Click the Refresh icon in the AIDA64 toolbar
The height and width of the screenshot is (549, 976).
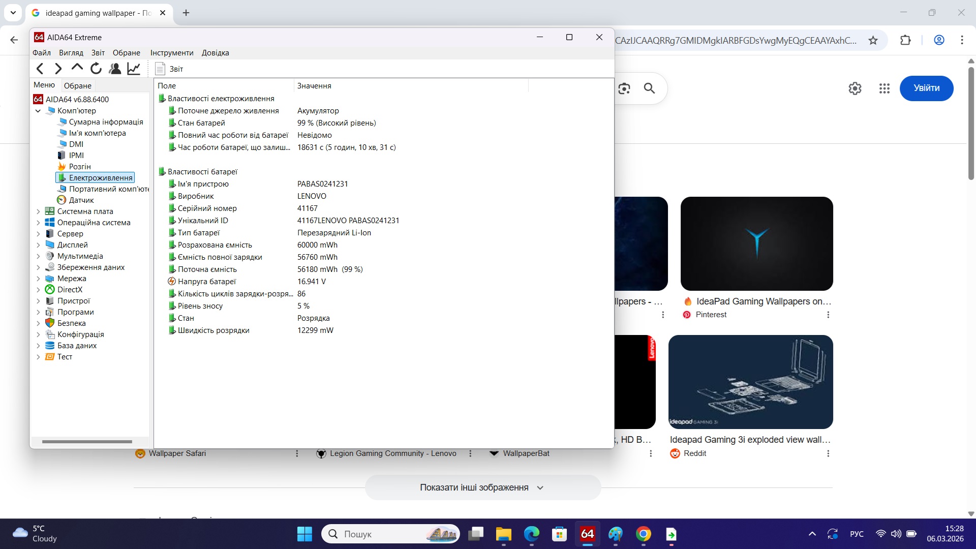(96, 68)
